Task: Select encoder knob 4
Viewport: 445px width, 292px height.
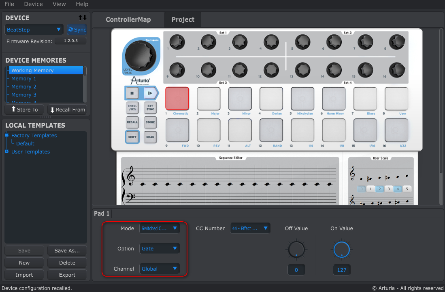Action: pos(271,42)
